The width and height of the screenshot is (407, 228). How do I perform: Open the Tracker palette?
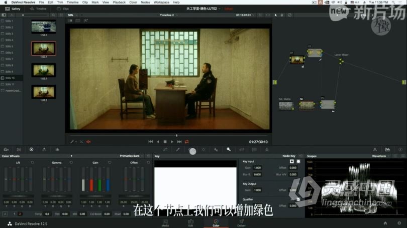[203, 150]
